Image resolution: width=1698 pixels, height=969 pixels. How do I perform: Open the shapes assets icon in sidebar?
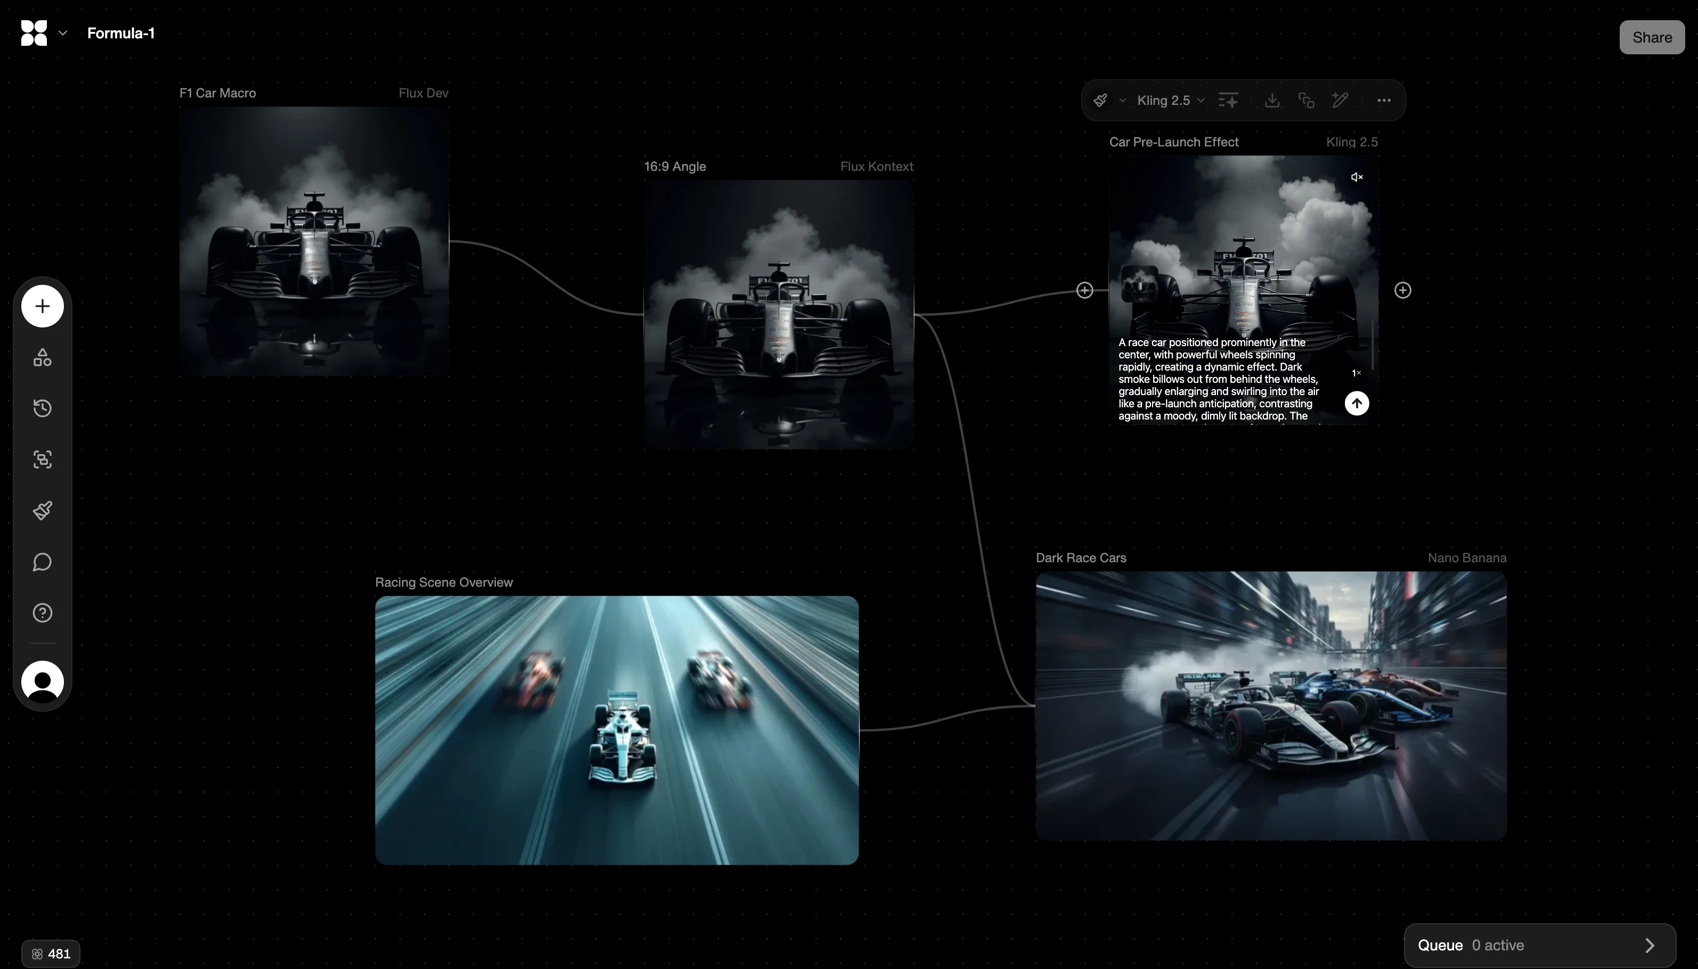click(x=42, y=357)
